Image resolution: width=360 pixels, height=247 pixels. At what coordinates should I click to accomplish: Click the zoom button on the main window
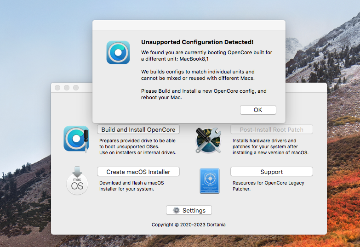(x=76, y=88)
